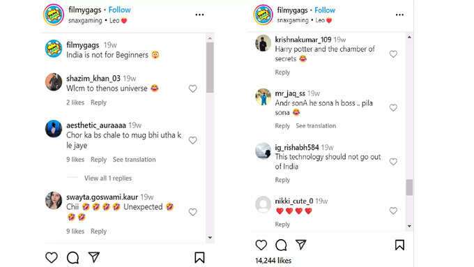
Task: Like krishnakumar_109's Harry Potter comment
Action: click(393, 54)
